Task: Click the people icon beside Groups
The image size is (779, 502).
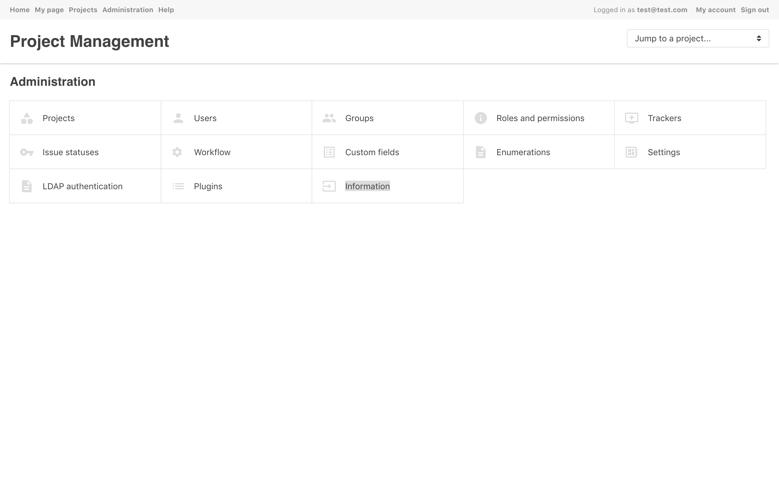Action: coord(329,118)
